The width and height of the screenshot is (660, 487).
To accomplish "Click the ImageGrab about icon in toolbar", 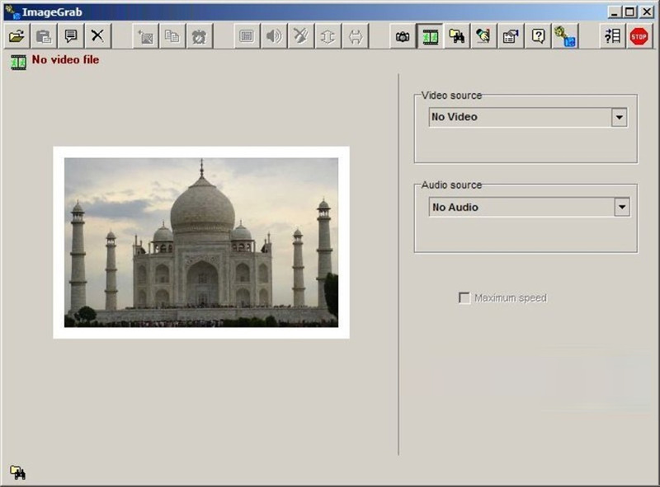I will click(565, 36).
